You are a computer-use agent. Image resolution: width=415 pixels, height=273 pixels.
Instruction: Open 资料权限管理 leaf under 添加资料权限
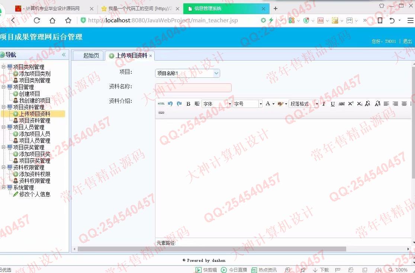(x=35, y=181)
